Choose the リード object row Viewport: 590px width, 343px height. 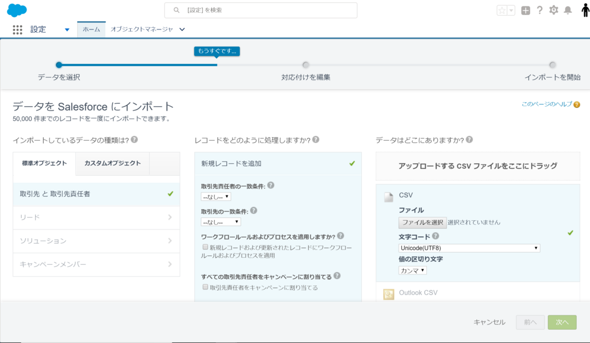tap(96, 217)
